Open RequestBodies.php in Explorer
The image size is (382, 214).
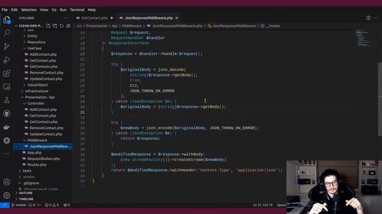(44, 159)
